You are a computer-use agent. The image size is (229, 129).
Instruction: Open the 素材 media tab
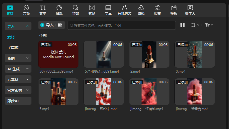coord(10,10)
